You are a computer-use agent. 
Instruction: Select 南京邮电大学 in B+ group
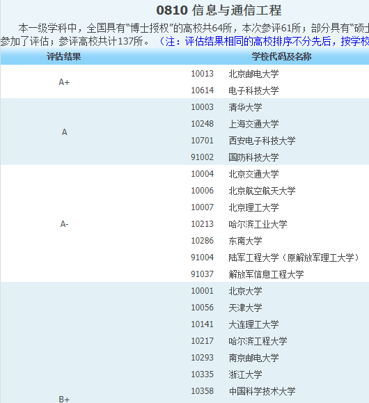click(253, 358)
